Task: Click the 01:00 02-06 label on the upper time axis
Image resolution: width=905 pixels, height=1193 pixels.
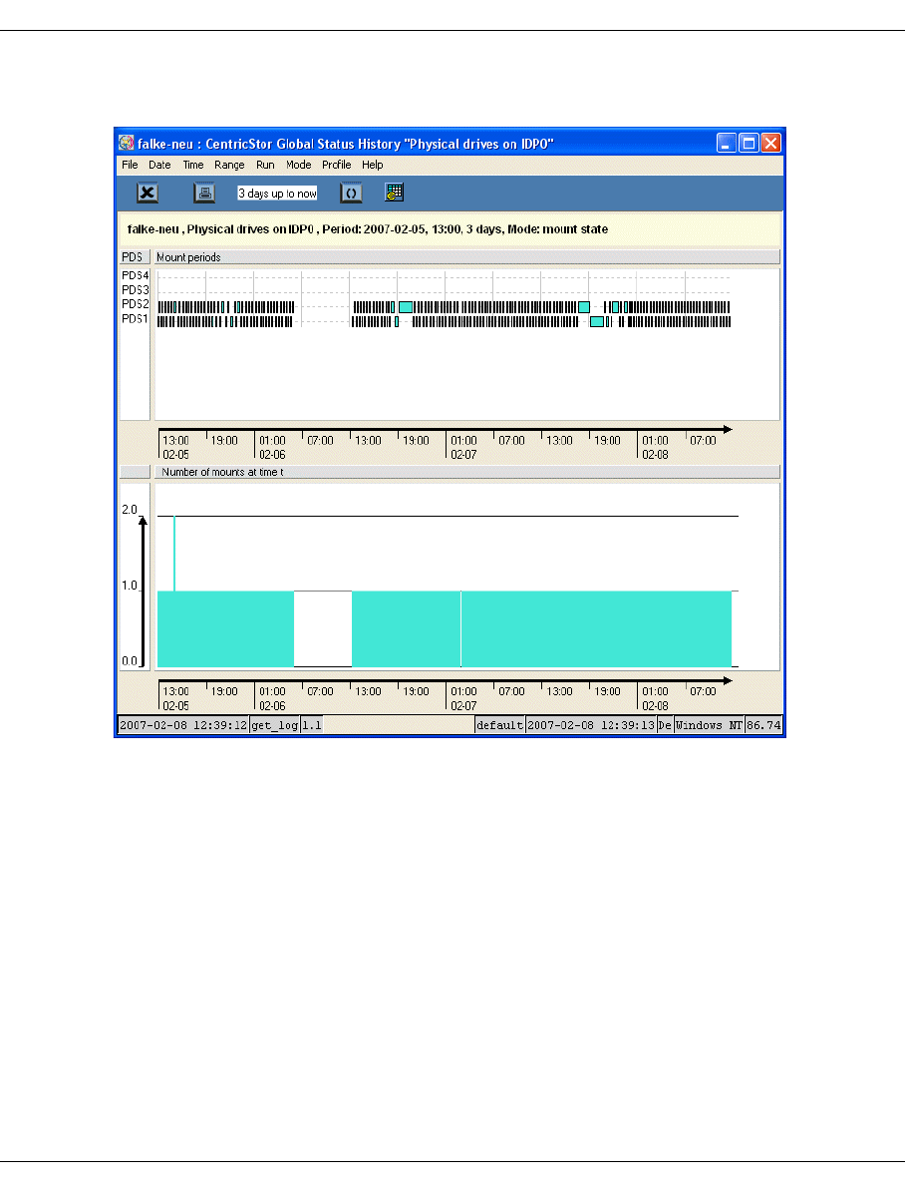Action: pyautogui.click(x=272, y=447)
